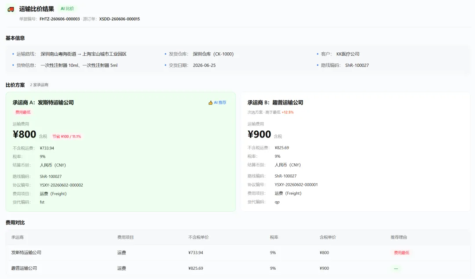Click the ¥733.94 value in carrier A card

point(47,148)
